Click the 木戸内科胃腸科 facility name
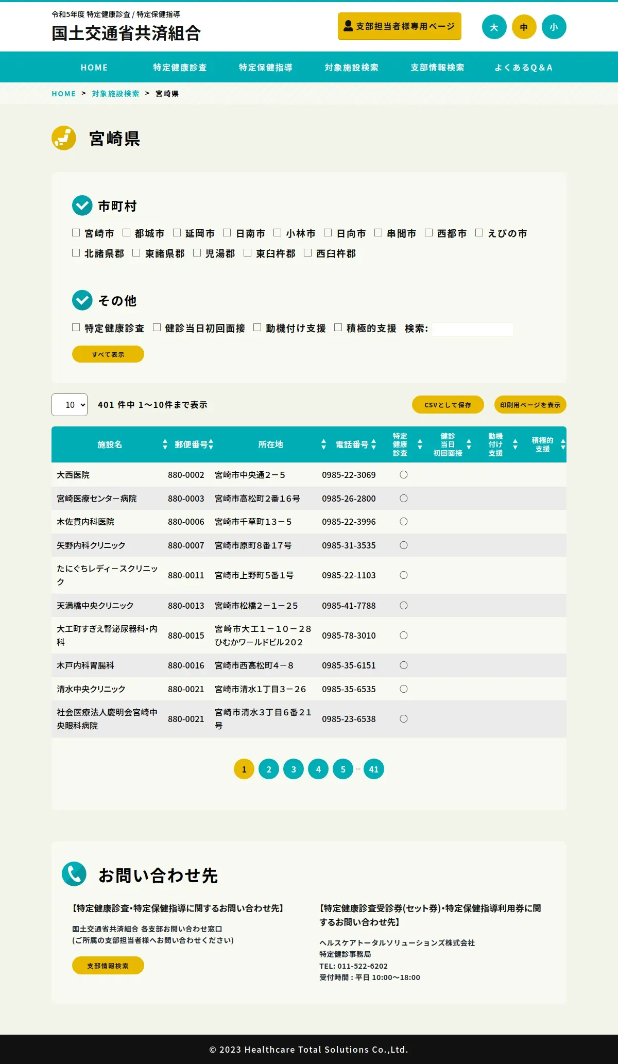The width and height of the screenshot is (618, 1064). pos(85,665)
